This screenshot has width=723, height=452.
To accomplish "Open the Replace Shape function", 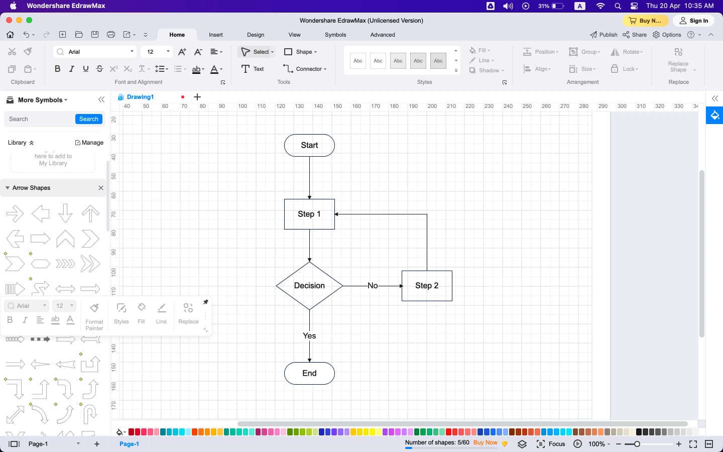I will pyautogui.click(x=678, y=59).
